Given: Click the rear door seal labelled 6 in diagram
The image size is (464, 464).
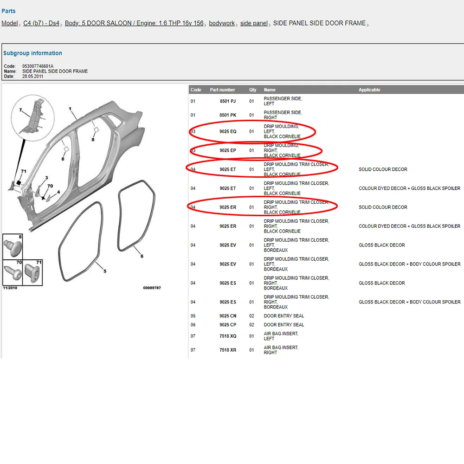Looking at the screenshot, I should [x=136, y=216].
